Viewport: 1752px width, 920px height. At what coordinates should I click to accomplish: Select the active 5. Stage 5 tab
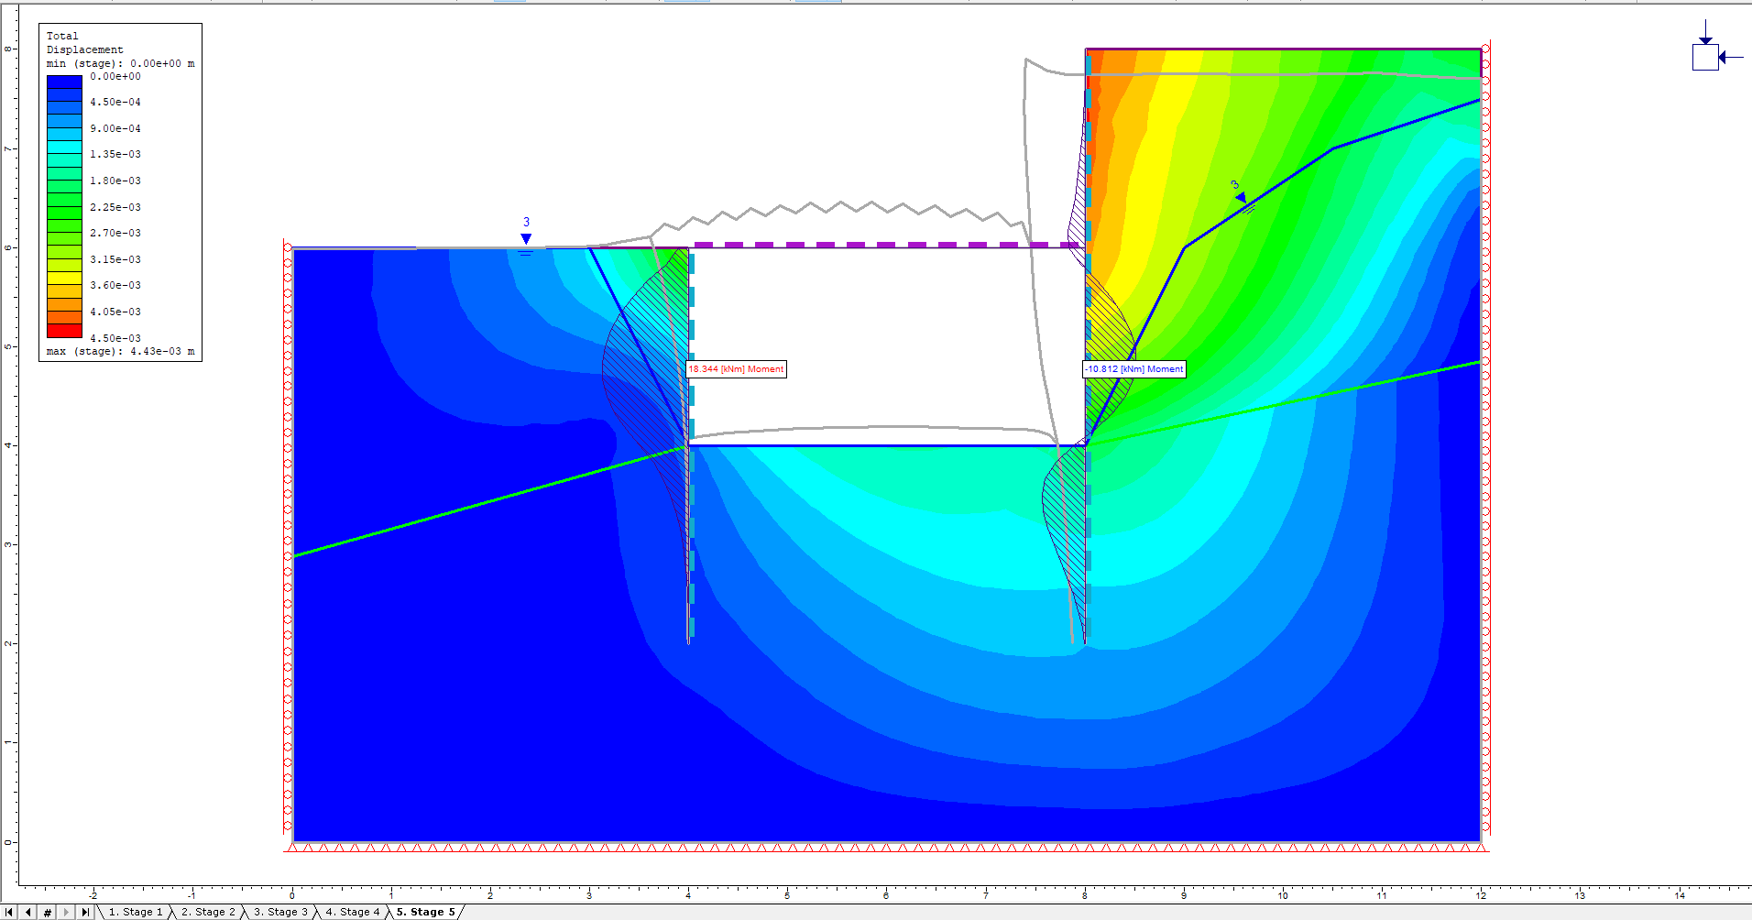click(426, 912)
